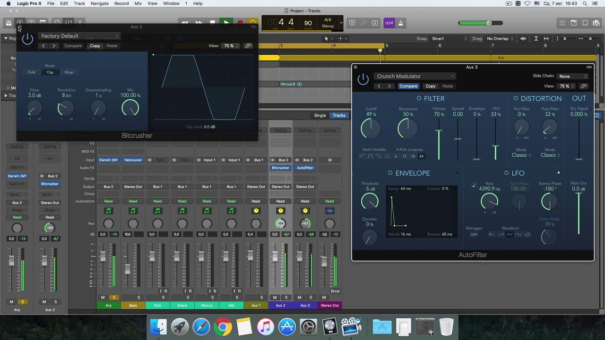This screenshot has height=340, width=605.
Task: Open the Crunch Modulator preset menu
Action: (415, 76)
